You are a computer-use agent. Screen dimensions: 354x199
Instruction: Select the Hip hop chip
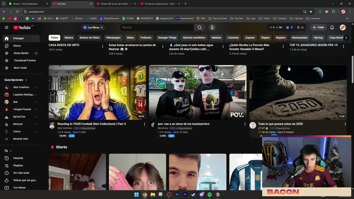pyautogui.click(x=318, y=38)
